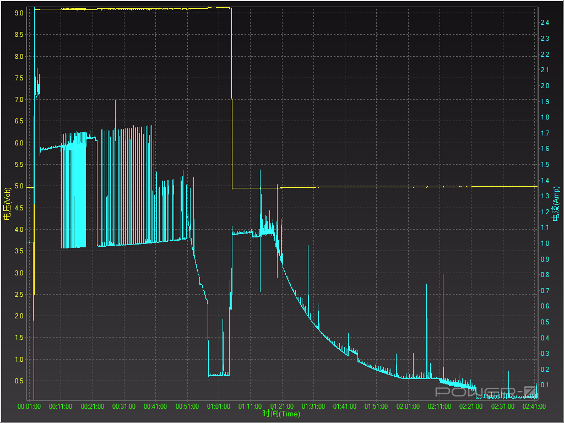Click the POWER-Z watermark logo

point(485,392)
